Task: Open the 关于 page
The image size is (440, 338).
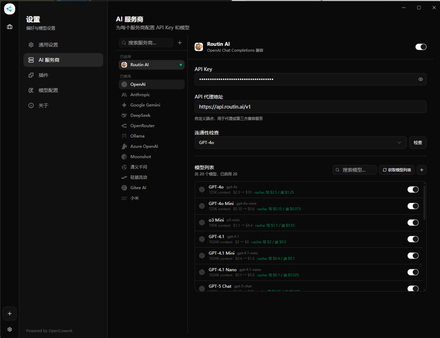Action: point(63,105)
